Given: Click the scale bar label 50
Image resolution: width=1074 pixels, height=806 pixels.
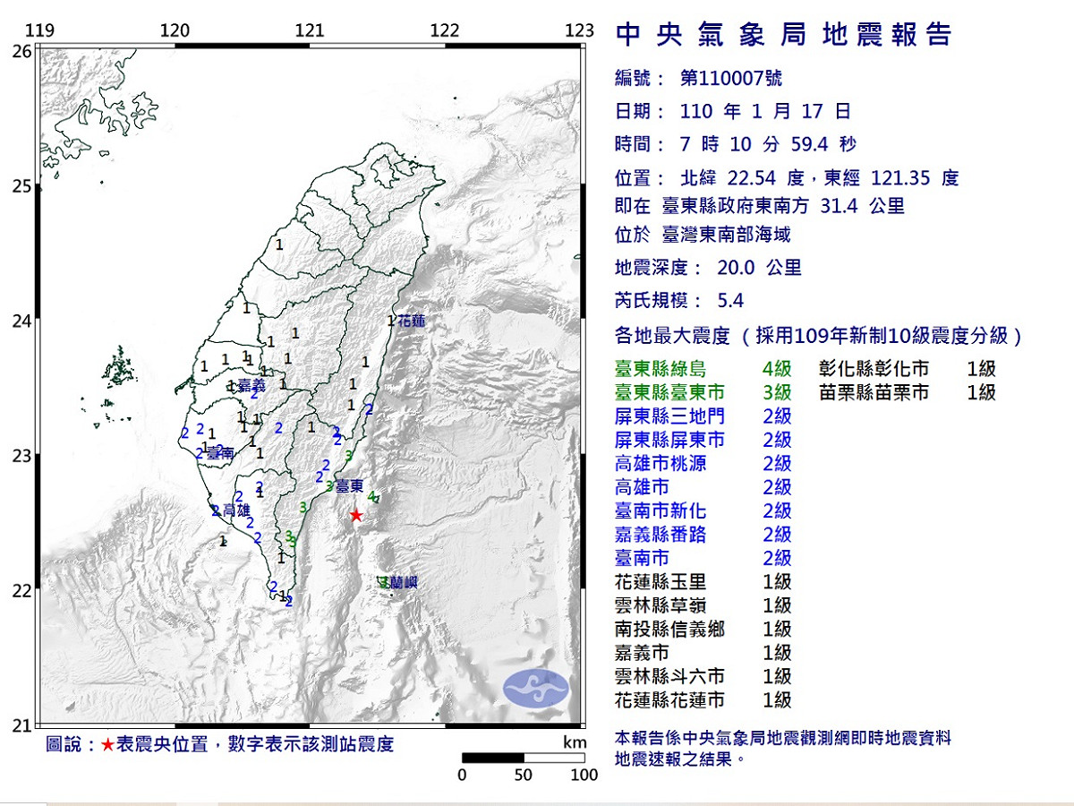Looking at the screenshot, I should point(524,775).
